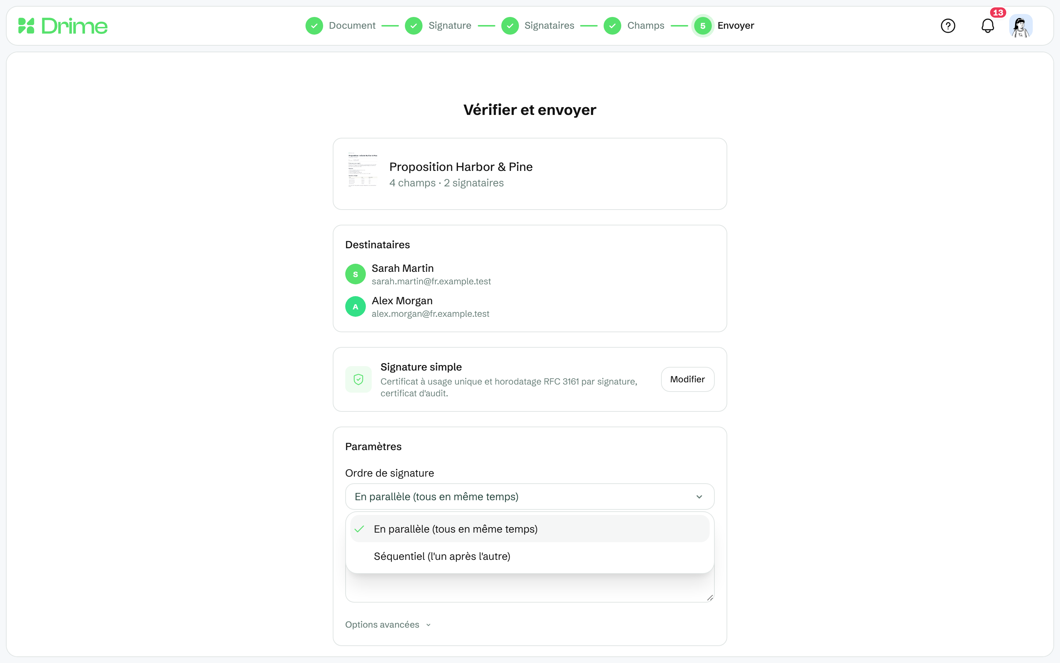The height and width of the screenshot is (663, 1060).
Task: Go to the Signature step label
Action: coord(450,25)
